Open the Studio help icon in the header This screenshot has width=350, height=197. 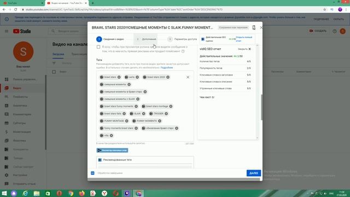(334, 31)
